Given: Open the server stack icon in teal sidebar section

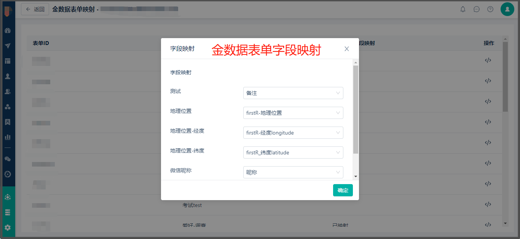Looking at the screenshot, I should 8,212.
